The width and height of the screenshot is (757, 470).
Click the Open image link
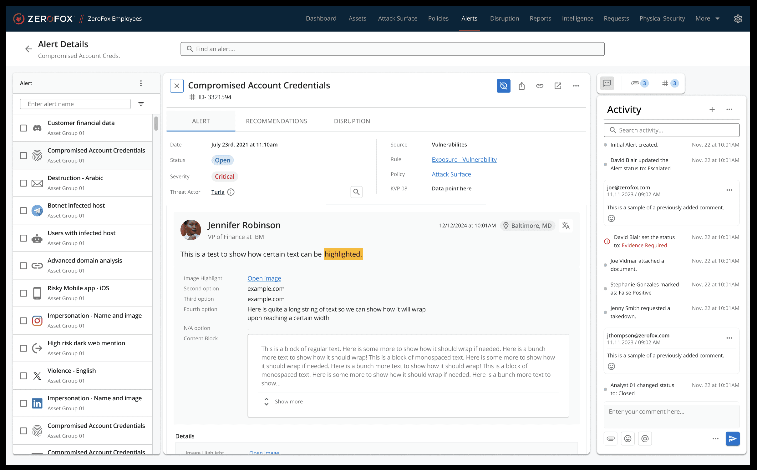(264, 278)
